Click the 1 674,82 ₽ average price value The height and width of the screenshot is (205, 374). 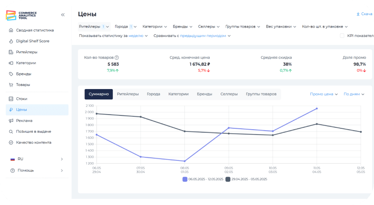[200, 64]
